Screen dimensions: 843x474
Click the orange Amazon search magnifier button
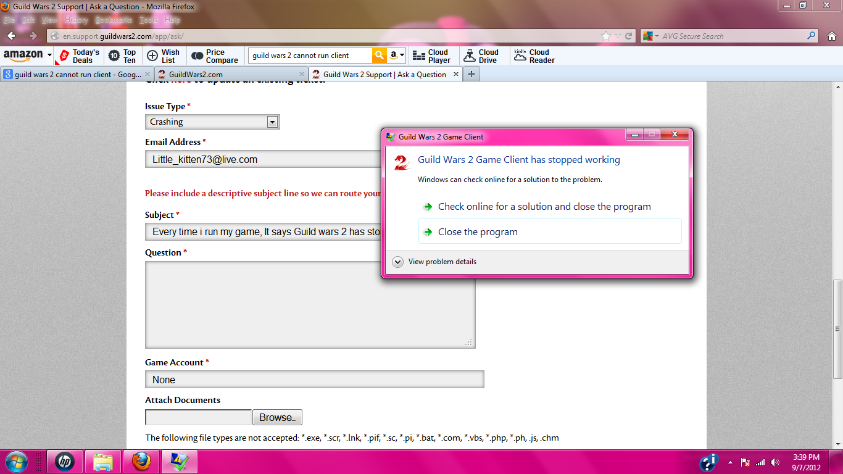[380, 56]
